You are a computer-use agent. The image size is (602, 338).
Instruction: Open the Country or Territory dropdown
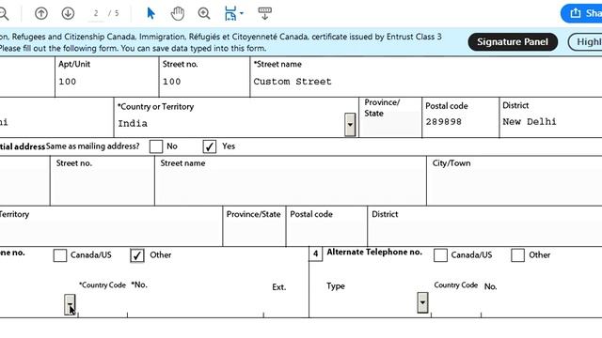click(x=350, y=125)
